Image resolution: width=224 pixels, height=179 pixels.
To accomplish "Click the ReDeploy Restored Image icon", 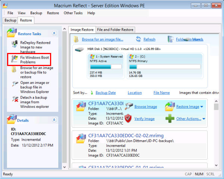I will click(15, 44).
